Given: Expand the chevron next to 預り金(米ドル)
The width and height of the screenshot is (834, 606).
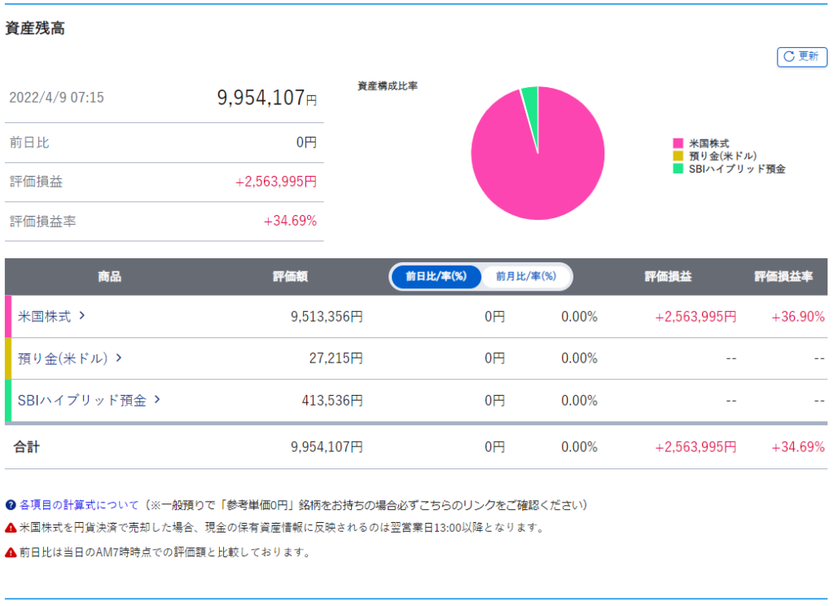Looking at the screenshot, I should click(x=119, y=358).
